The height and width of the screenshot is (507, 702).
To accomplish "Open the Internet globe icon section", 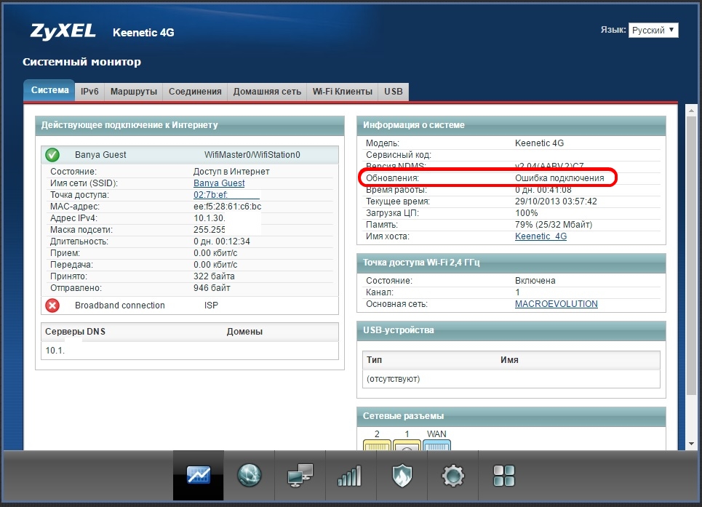I will pyautogui.click(x=249, y=476).
